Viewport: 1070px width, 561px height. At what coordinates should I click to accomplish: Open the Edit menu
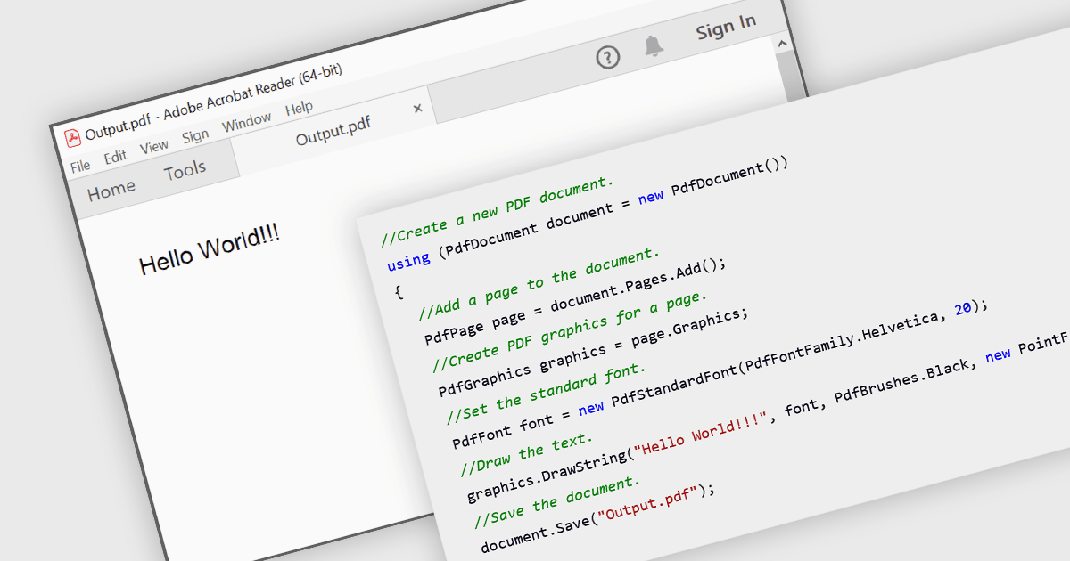[x=115, y=158]
